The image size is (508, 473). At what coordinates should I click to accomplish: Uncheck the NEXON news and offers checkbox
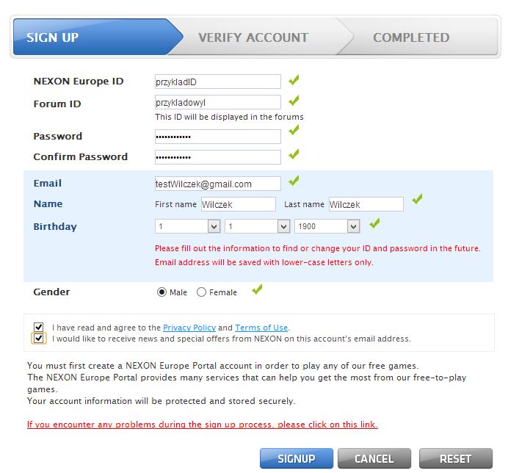click(39, 339)
